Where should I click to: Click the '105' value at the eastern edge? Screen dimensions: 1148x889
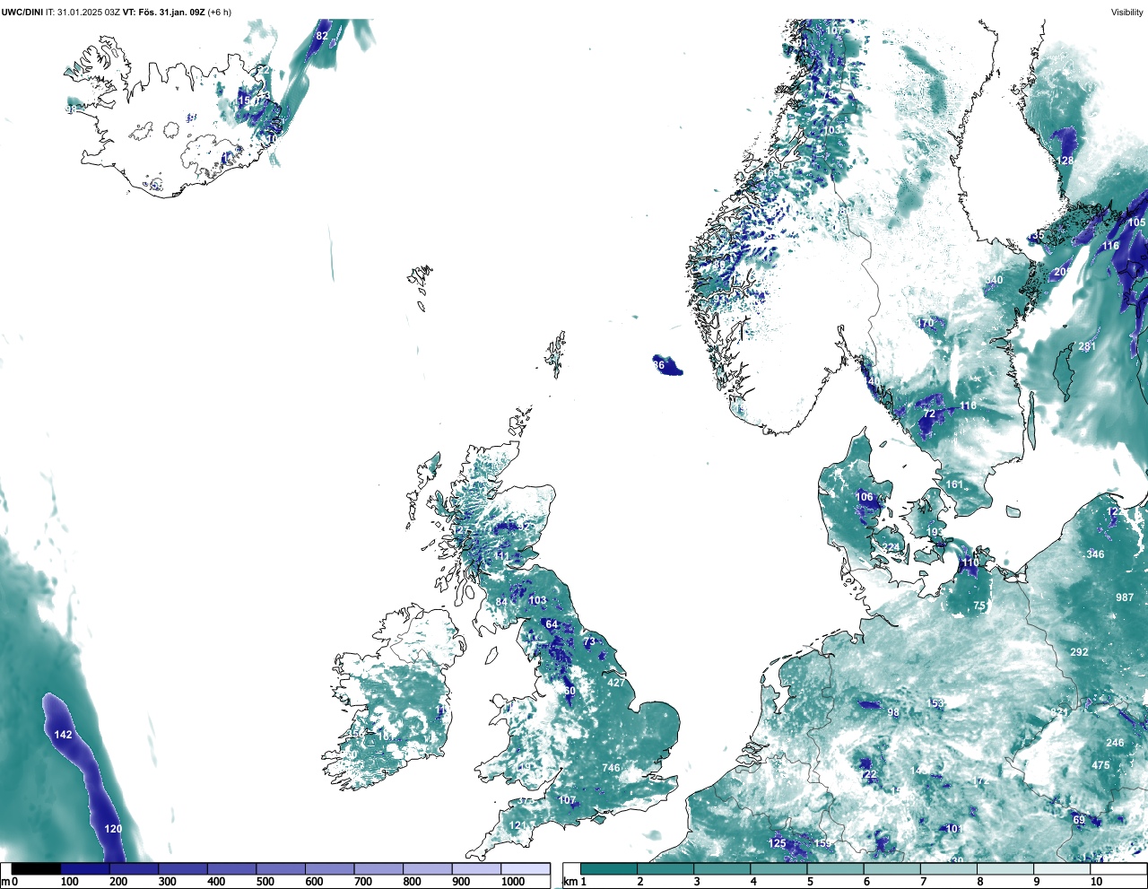click(x=1136, y=222)
